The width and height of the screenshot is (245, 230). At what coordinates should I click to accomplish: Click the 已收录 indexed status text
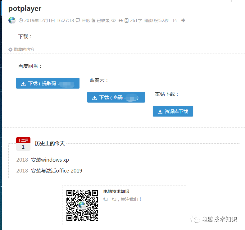pyautogui.click(x=103, y=21)
